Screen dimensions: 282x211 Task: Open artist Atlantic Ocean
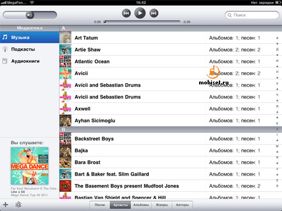[171, 61]
